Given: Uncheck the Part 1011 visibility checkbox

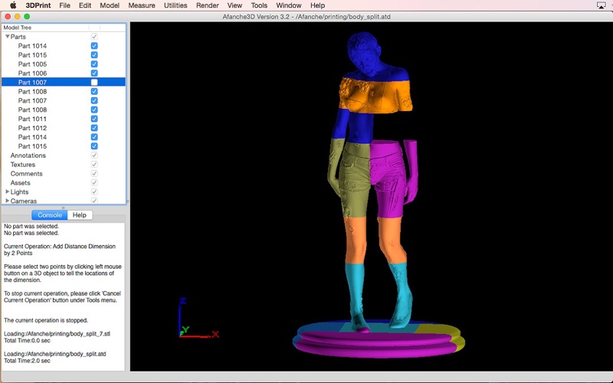Looking at the screenshot, I should (x=94, y=119).
